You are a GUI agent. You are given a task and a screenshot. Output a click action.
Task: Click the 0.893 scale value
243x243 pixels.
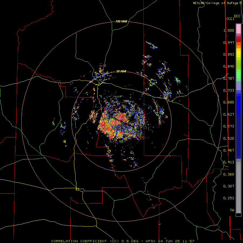pos(229,54)
